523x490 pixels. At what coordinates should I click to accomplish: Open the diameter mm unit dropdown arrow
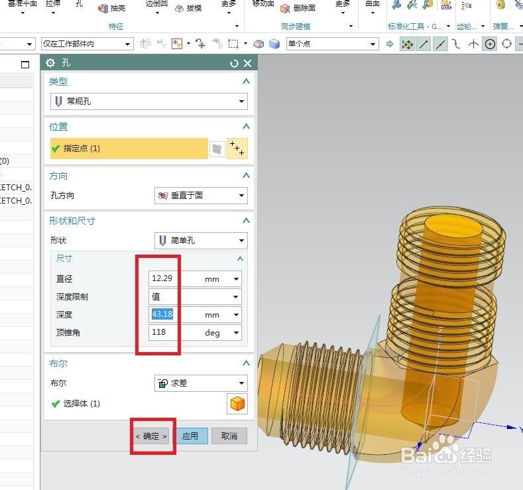236,279
